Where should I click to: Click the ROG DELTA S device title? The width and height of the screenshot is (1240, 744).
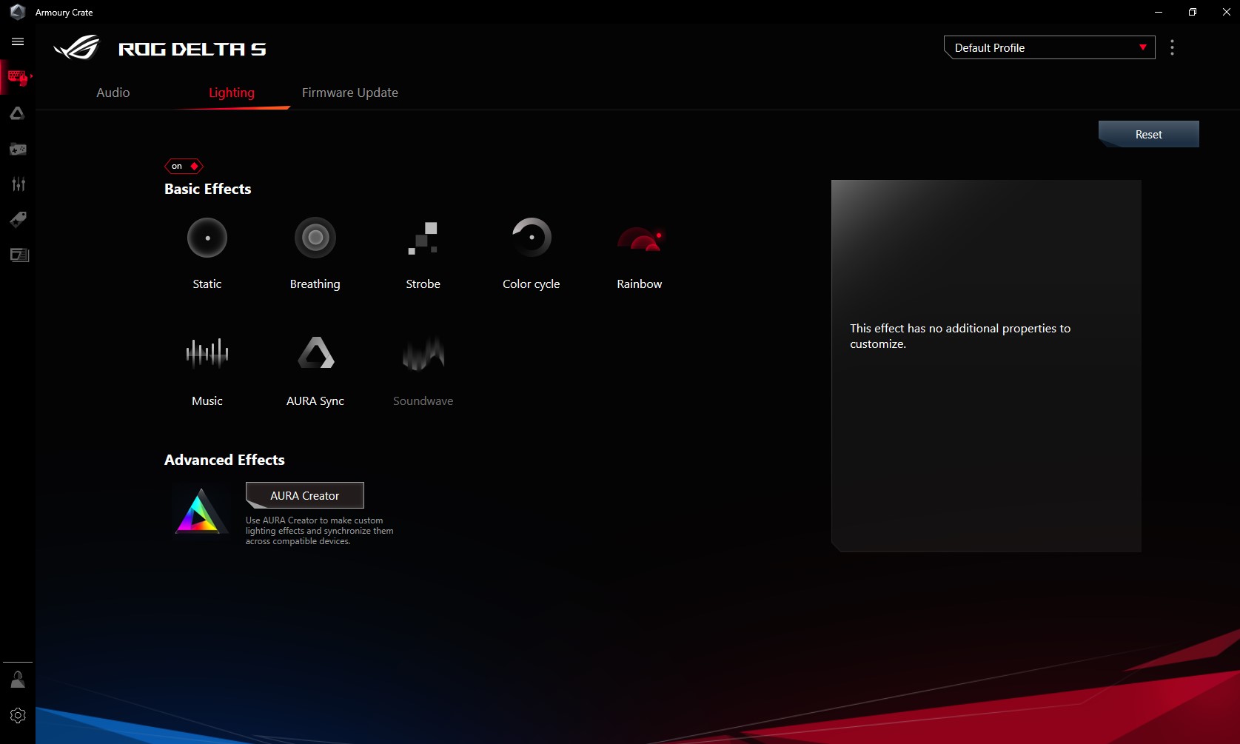pos(192,49)
